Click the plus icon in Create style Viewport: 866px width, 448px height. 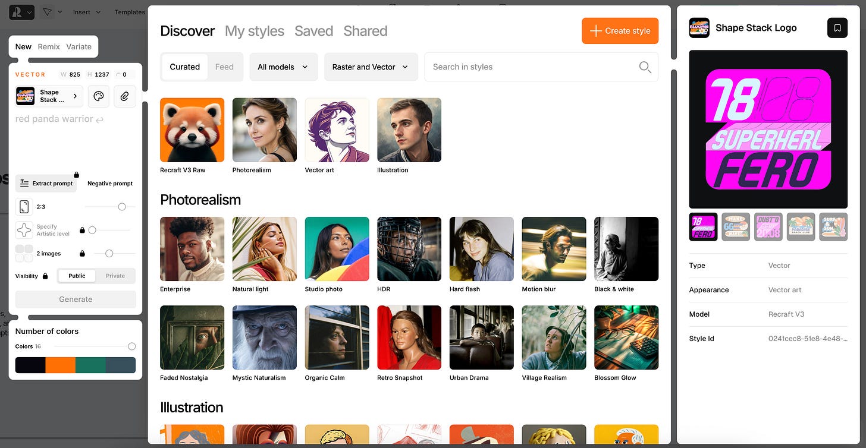[x=595, y=31]
